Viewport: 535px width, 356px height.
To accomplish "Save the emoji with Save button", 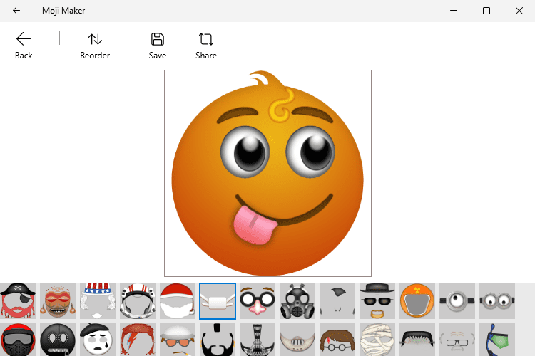I will point(158,46).
